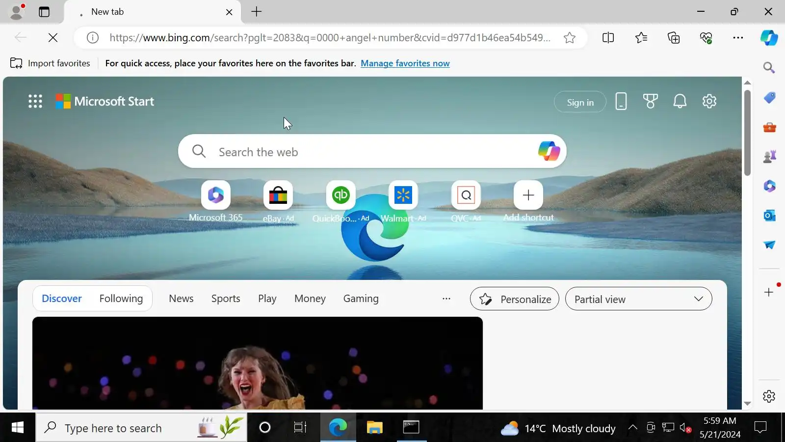
Task: Open Microsoft Rewards trophy icon
Action: point(651,101)
